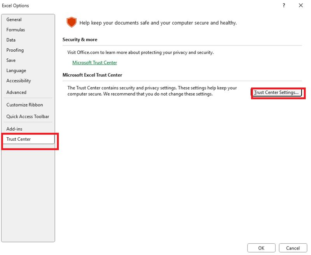Click the 'Visit Office.com to learn more' text
The width and height of the screenshot is (311, 255).
[x=140, y=52]
